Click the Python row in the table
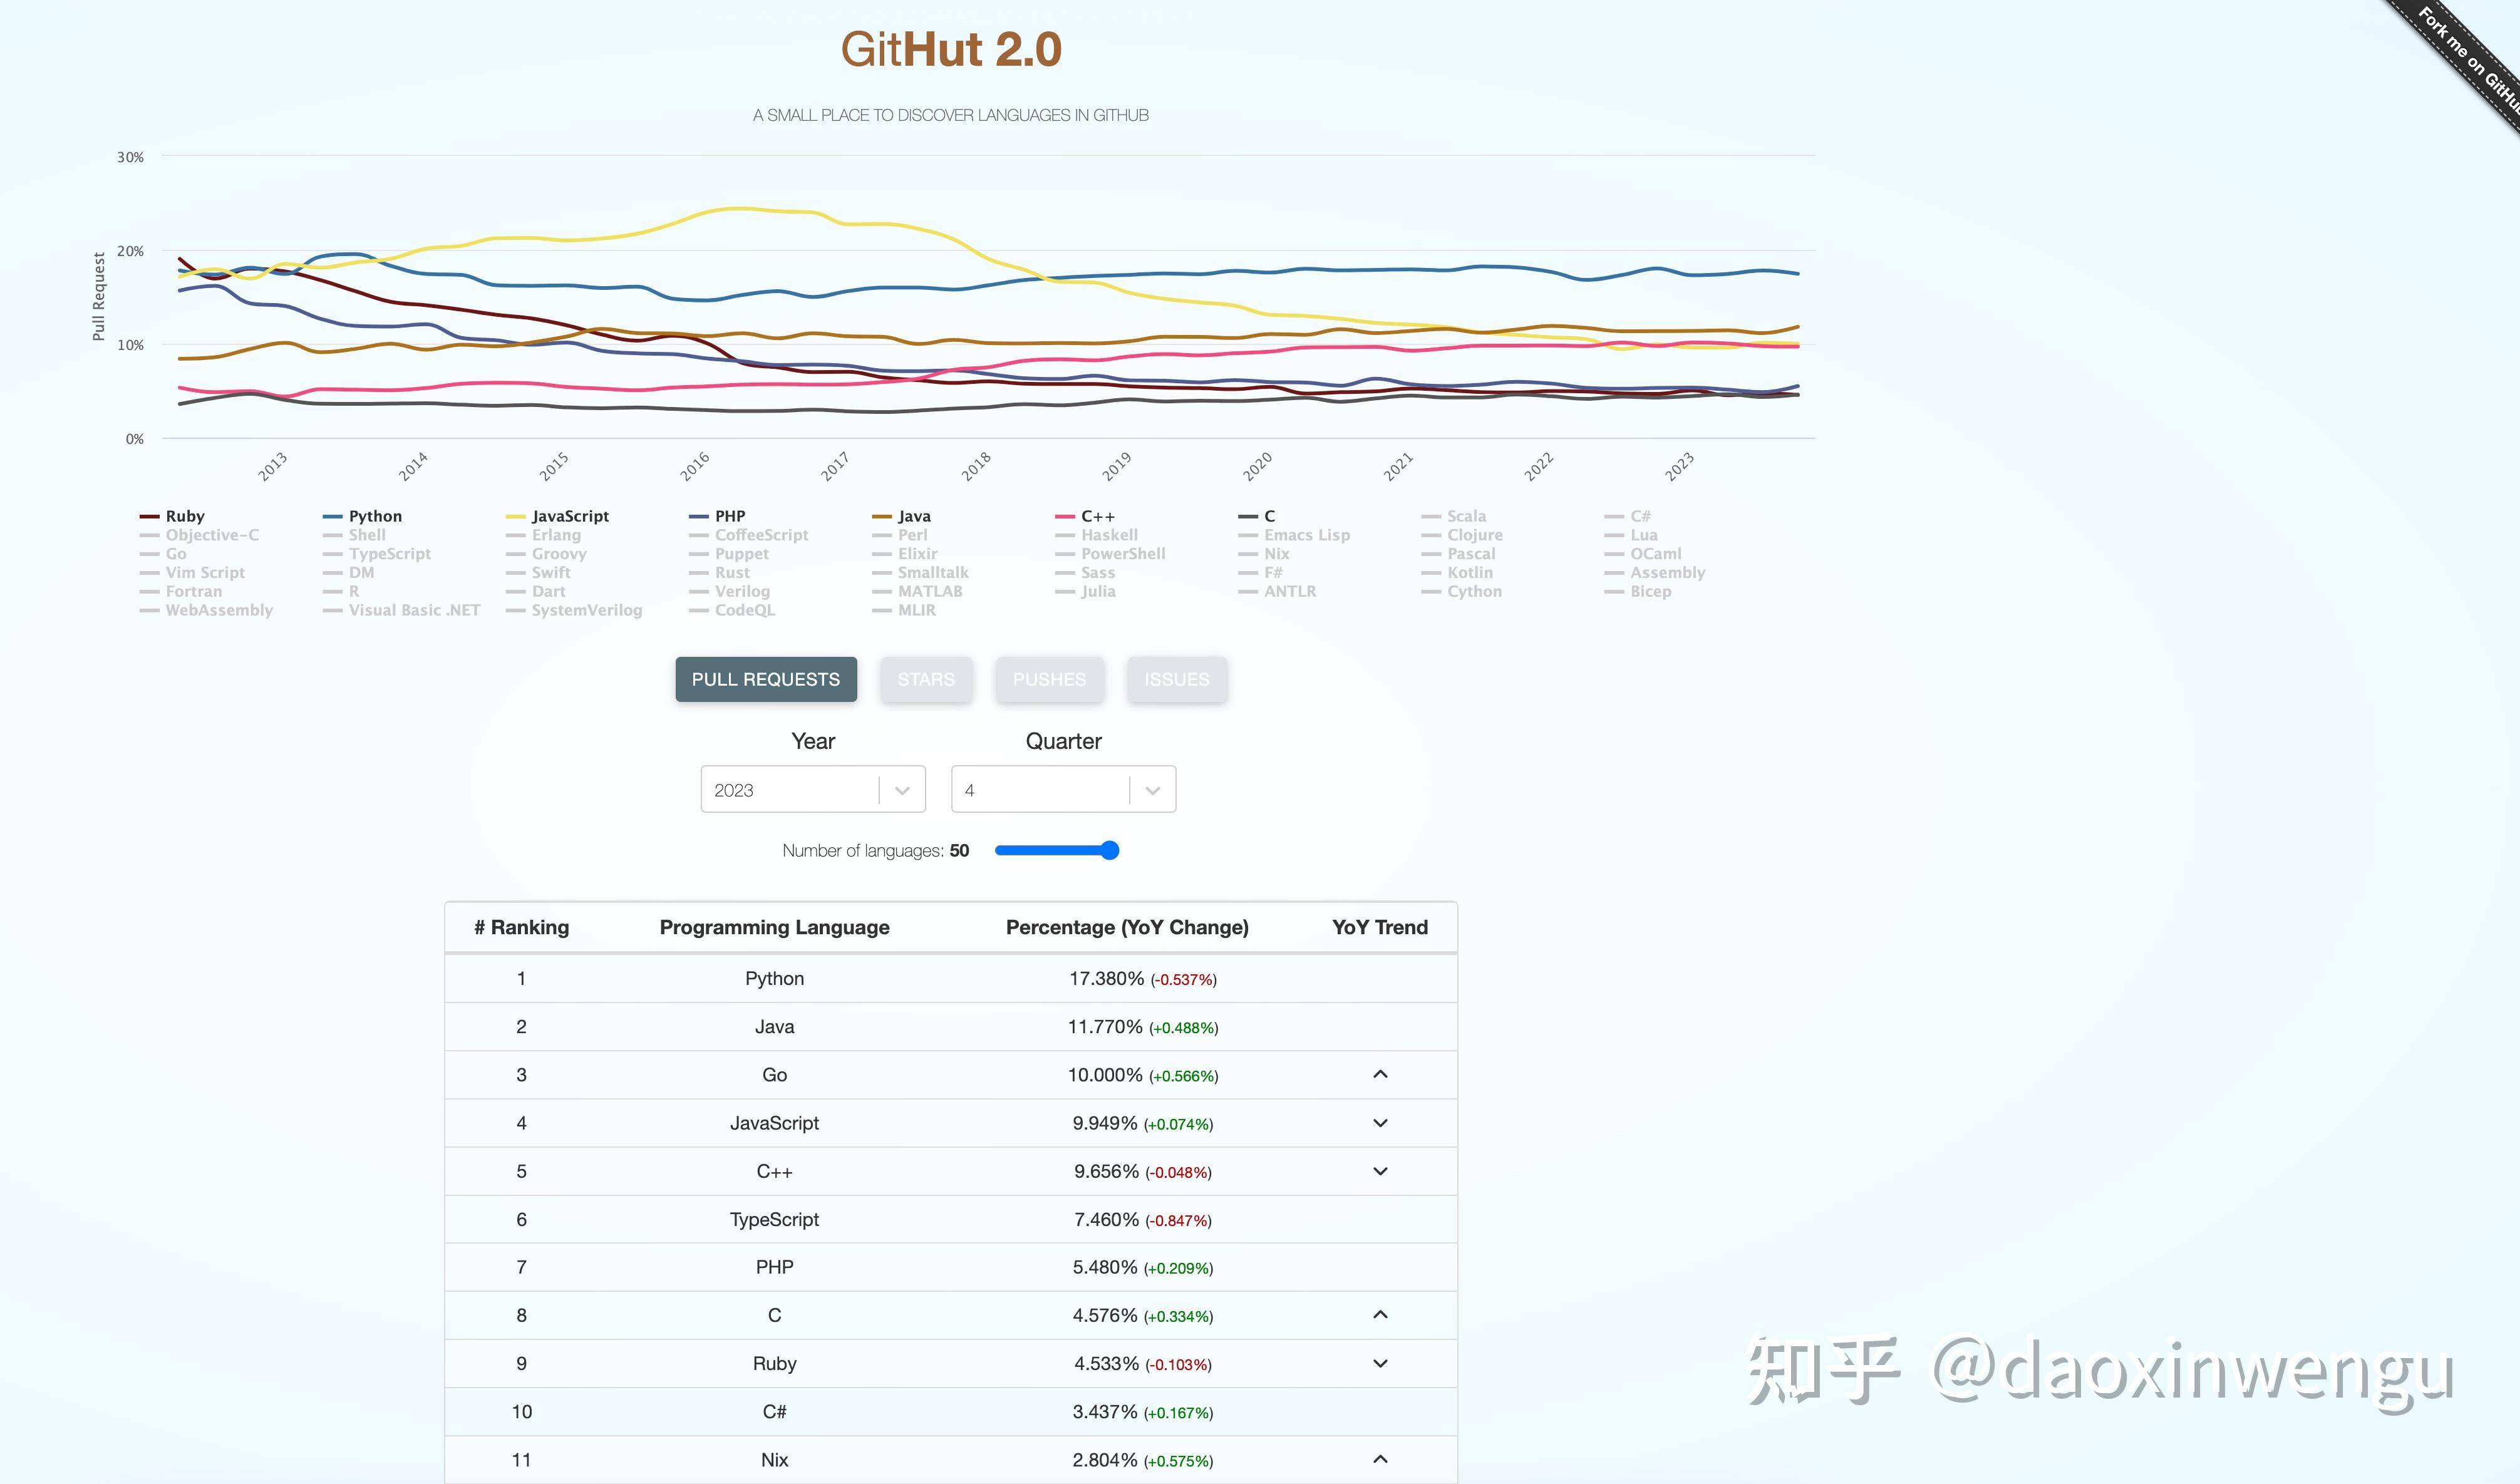The width and height of the screenshot is (2520, 1484). (x=951, y=979)
